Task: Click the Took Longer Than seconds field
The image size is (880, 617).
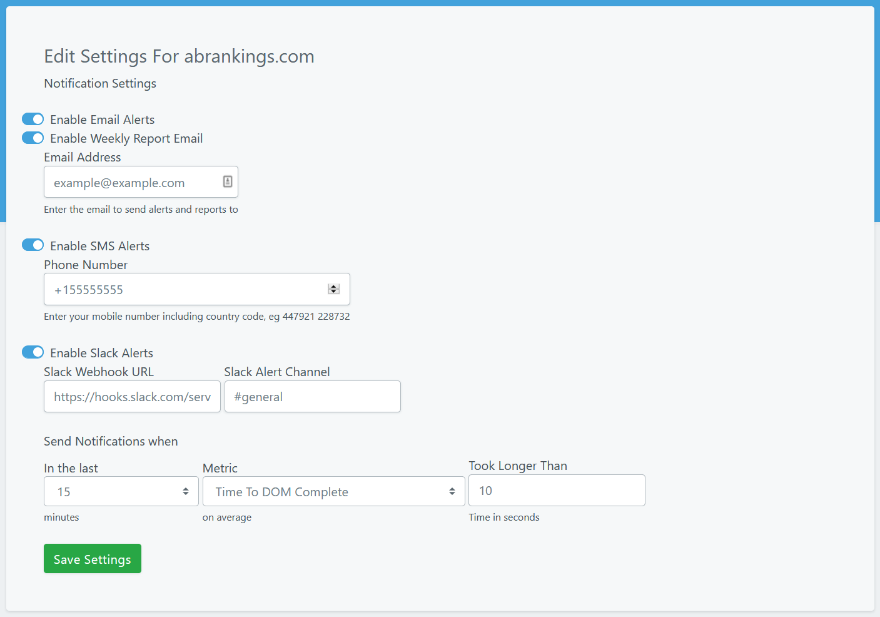Action: point(557,491)
